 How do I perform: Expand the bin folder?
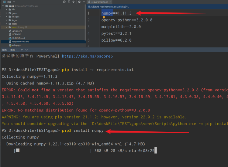(6, 9)
